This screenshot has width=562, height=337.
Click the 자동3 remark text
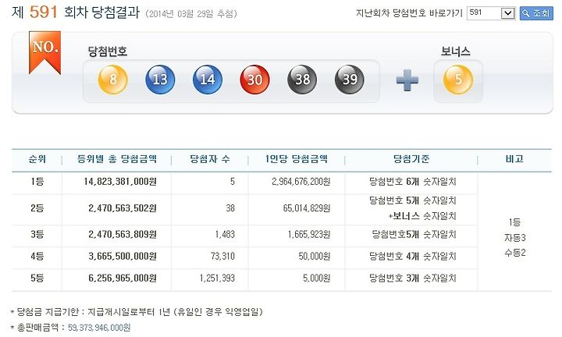514,238
